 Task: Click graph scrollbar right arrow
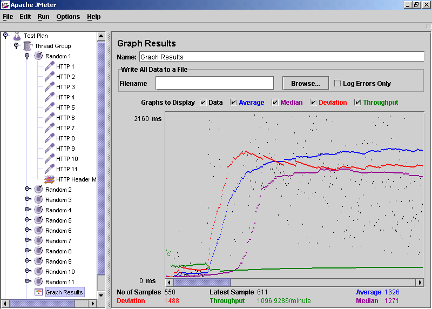pyautogui.click(x=420, y=283)
